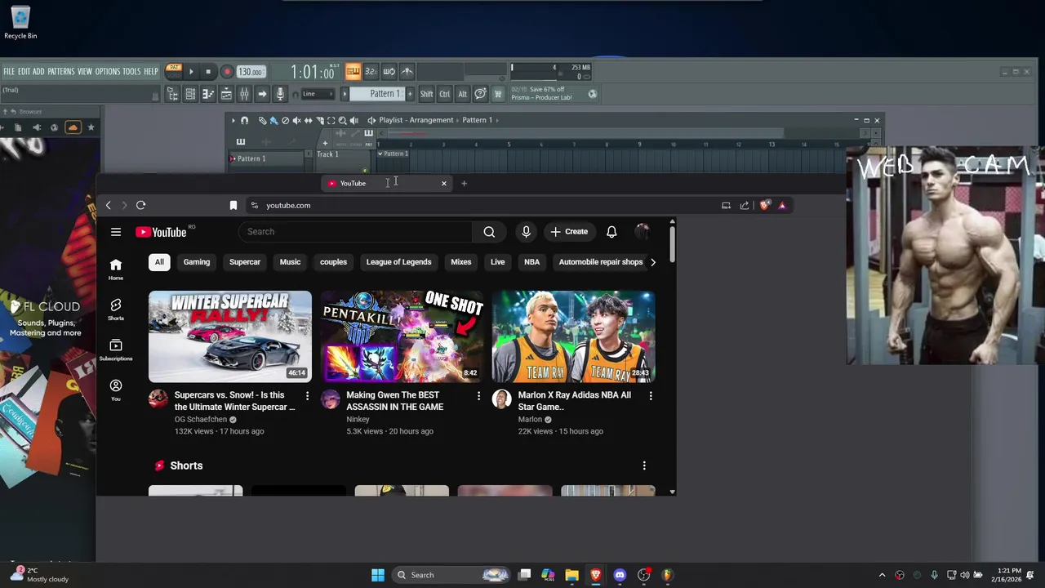
Task: Bookmark the page in browser address bar
Action: 233,206
